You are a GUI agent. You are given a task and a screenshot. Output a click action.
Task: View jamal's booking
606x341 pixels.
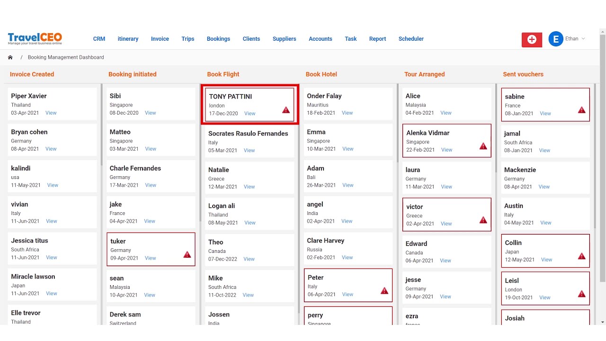point(545,151)
